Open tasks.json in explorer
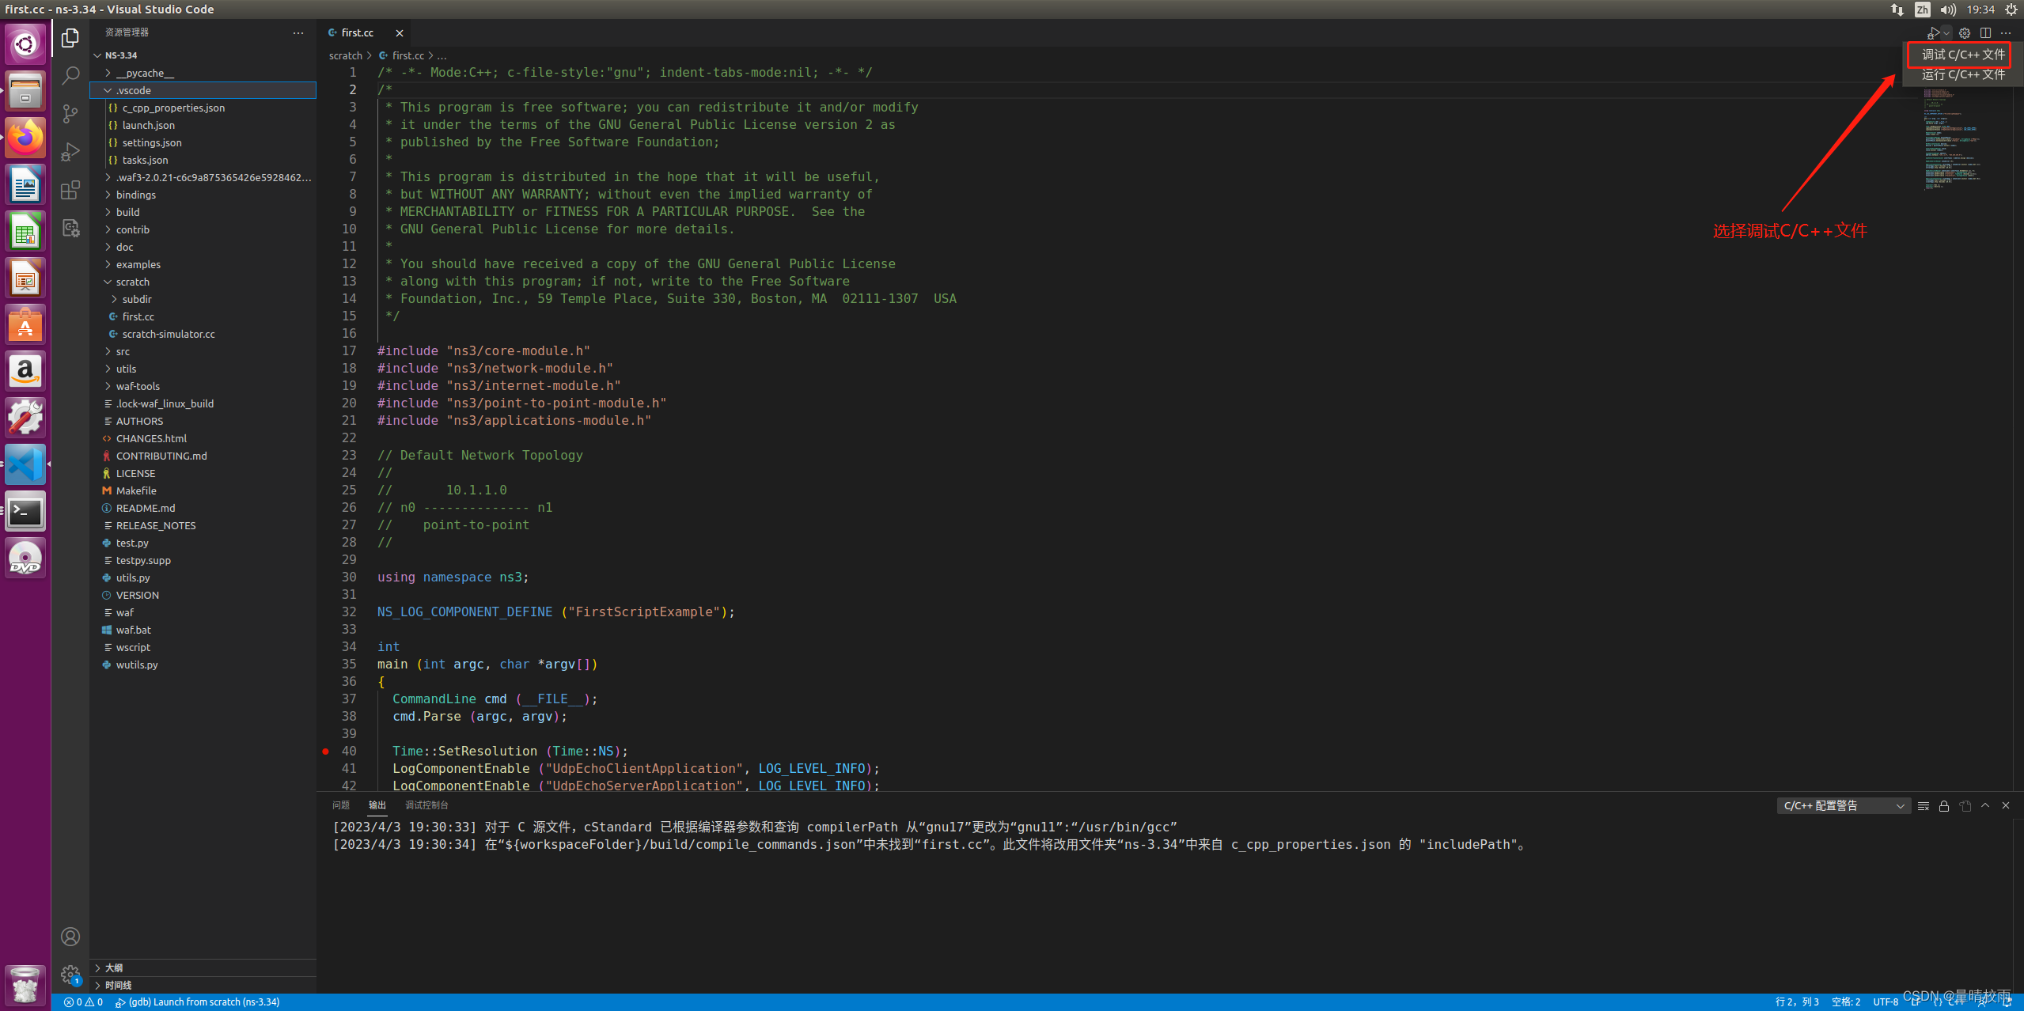2024x1011 pixels. (203, 160)
